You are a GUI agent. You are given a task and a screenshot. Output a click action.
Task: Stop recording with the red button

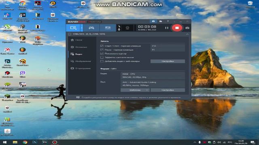[x=177, y=28]
